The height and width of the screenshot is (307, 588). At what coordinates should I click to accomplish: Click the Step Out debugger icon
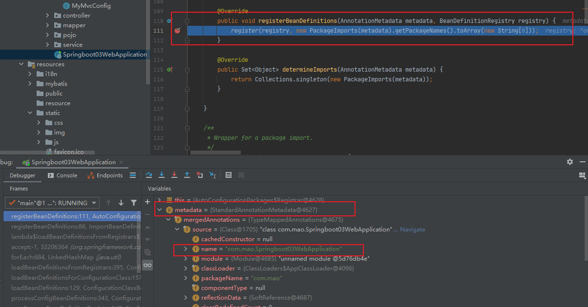187,175
